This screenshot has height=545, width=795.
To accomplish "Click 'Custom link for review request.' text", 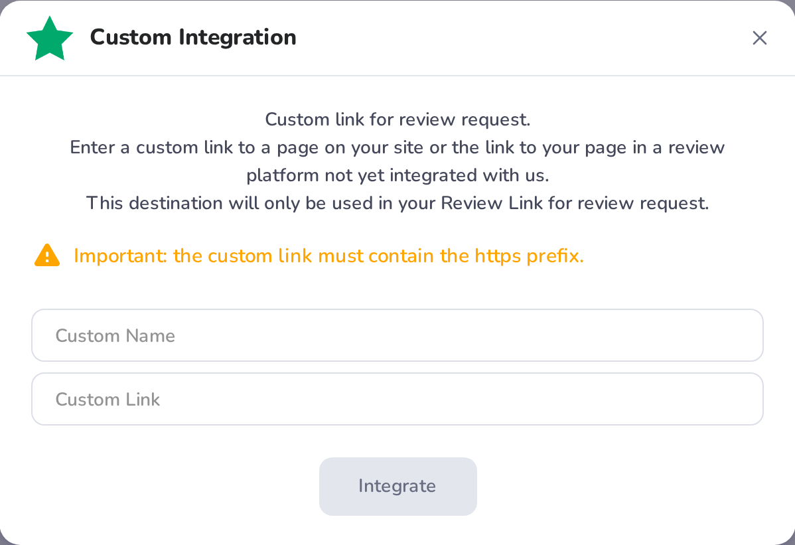I will [397, 119].
